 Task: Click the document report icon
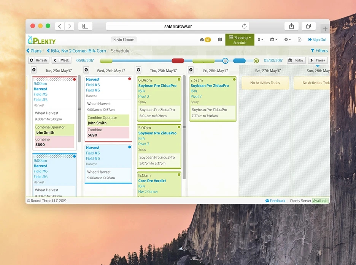click(x=299, y=39)
